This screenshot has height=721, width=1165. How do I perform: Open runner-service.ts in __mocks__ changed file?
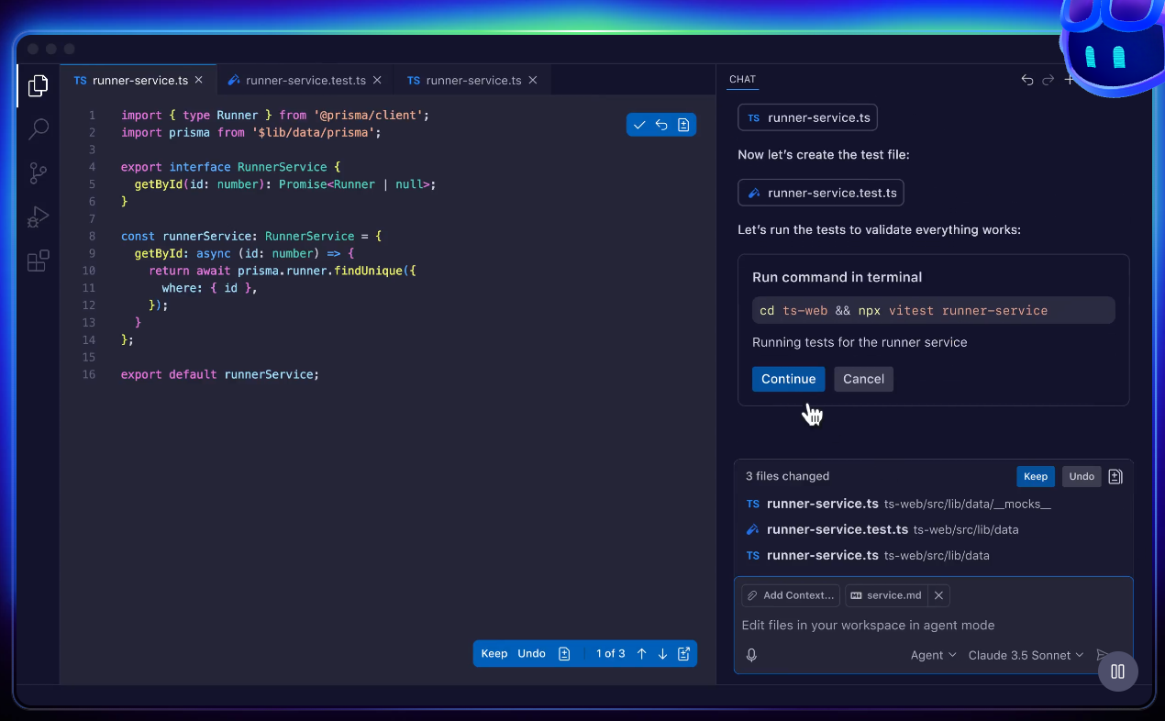pos(933,504)
